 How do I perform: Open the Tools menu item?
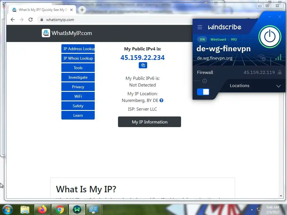pyautogui.click(x=78, y=68)
